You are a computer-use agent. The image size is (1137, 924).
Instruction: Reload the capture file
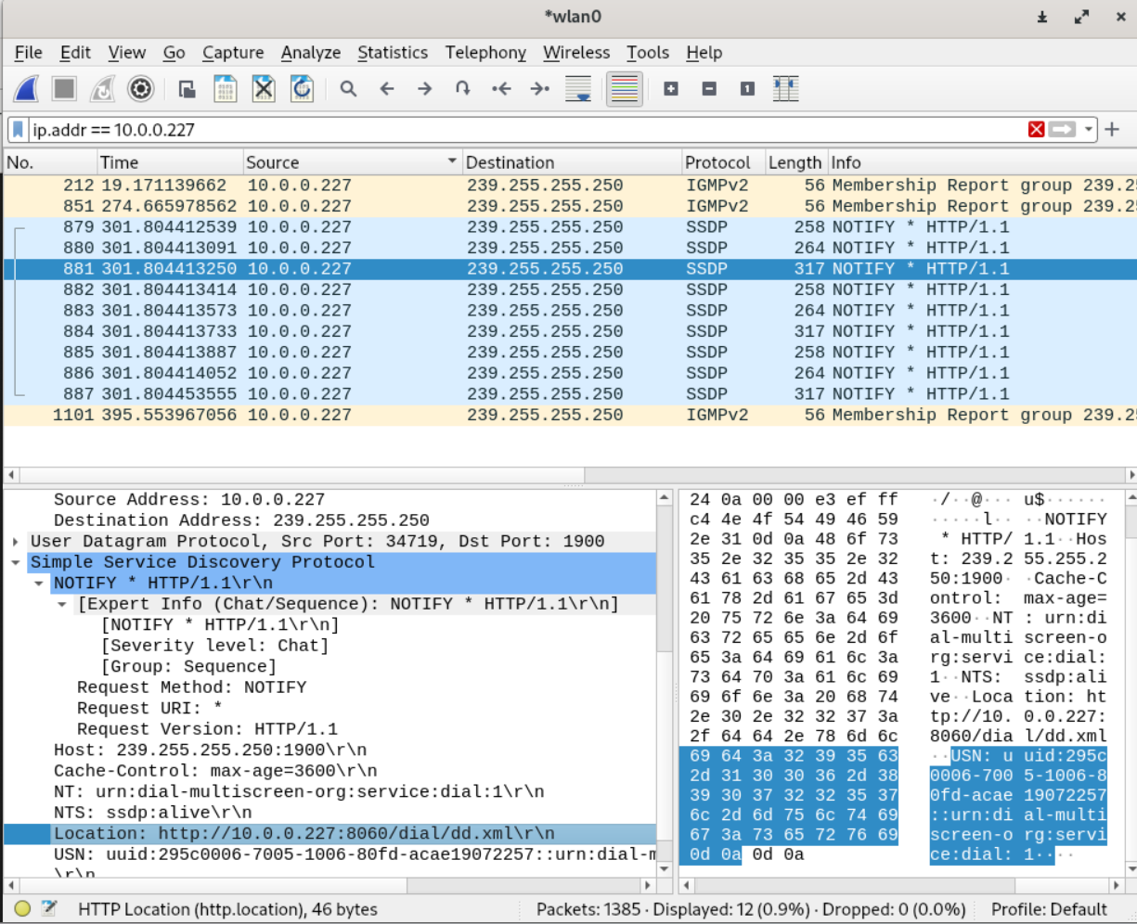tap(302, 89)
